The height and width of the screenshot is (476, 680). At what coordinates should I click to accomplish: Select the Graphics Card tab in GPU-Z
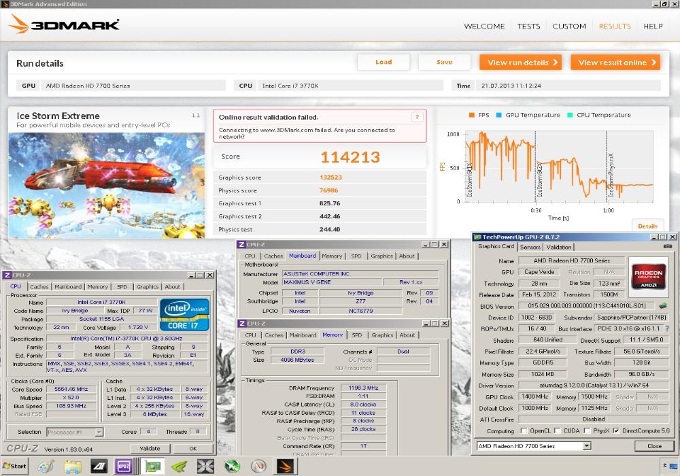pyautogui.click(x=496, y=246)
